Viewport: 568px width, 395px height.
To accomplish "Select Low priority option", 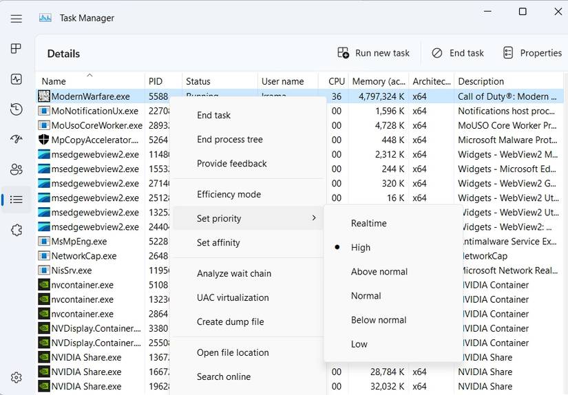I will tap(359, 344).
